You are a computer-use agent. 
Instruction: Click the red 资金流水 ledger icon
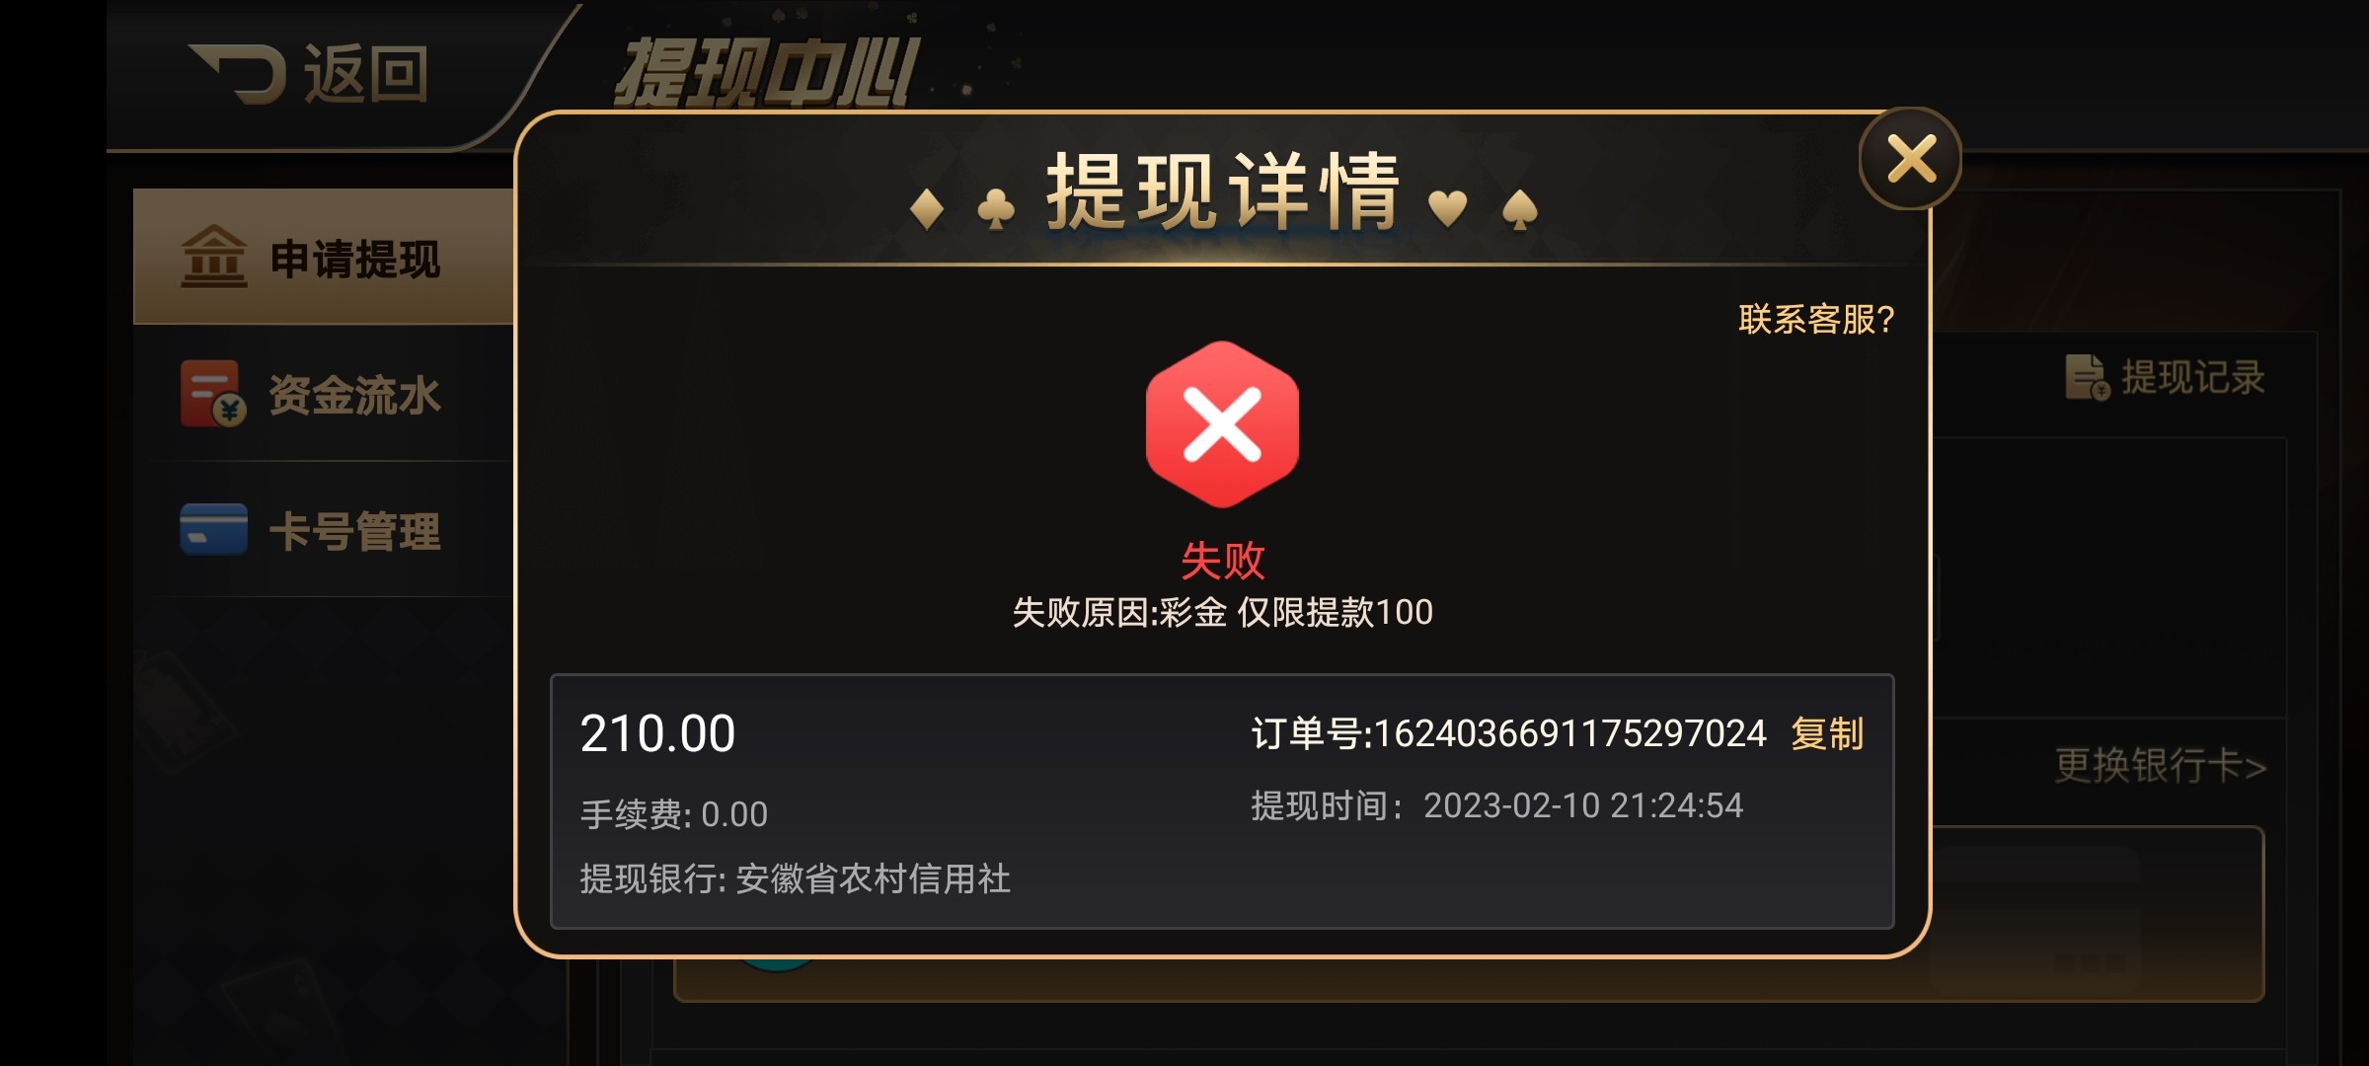pos(213,394)
